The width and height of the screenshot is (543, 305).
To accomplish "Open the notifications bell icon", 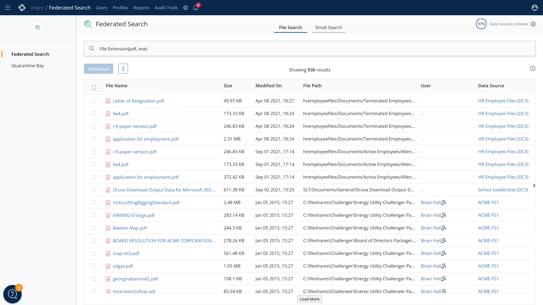I will 196,7.
